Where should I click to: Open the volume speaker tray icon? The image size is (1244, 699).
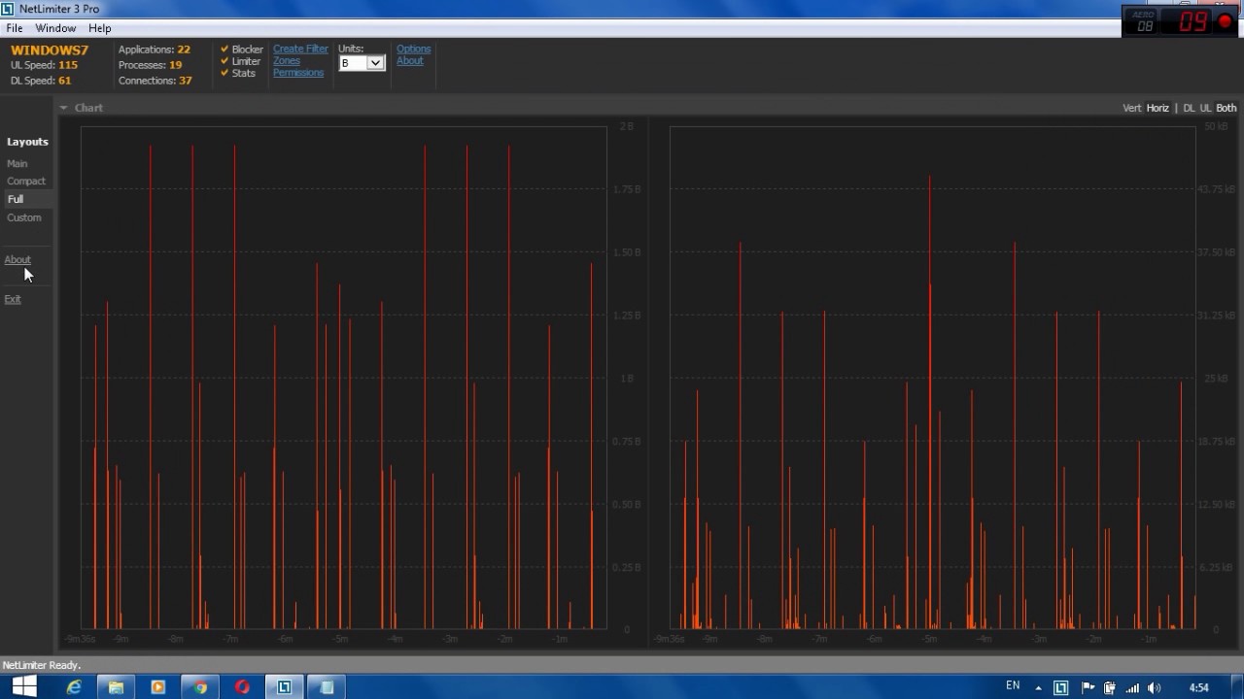(1155, 688)
